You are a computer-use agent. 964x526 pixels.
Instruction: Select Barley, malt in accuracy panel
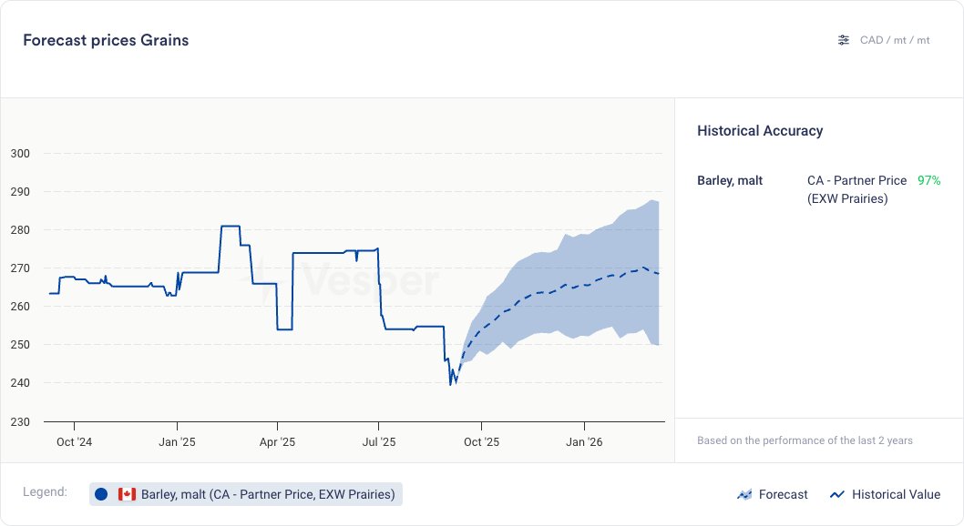point(730,180)
